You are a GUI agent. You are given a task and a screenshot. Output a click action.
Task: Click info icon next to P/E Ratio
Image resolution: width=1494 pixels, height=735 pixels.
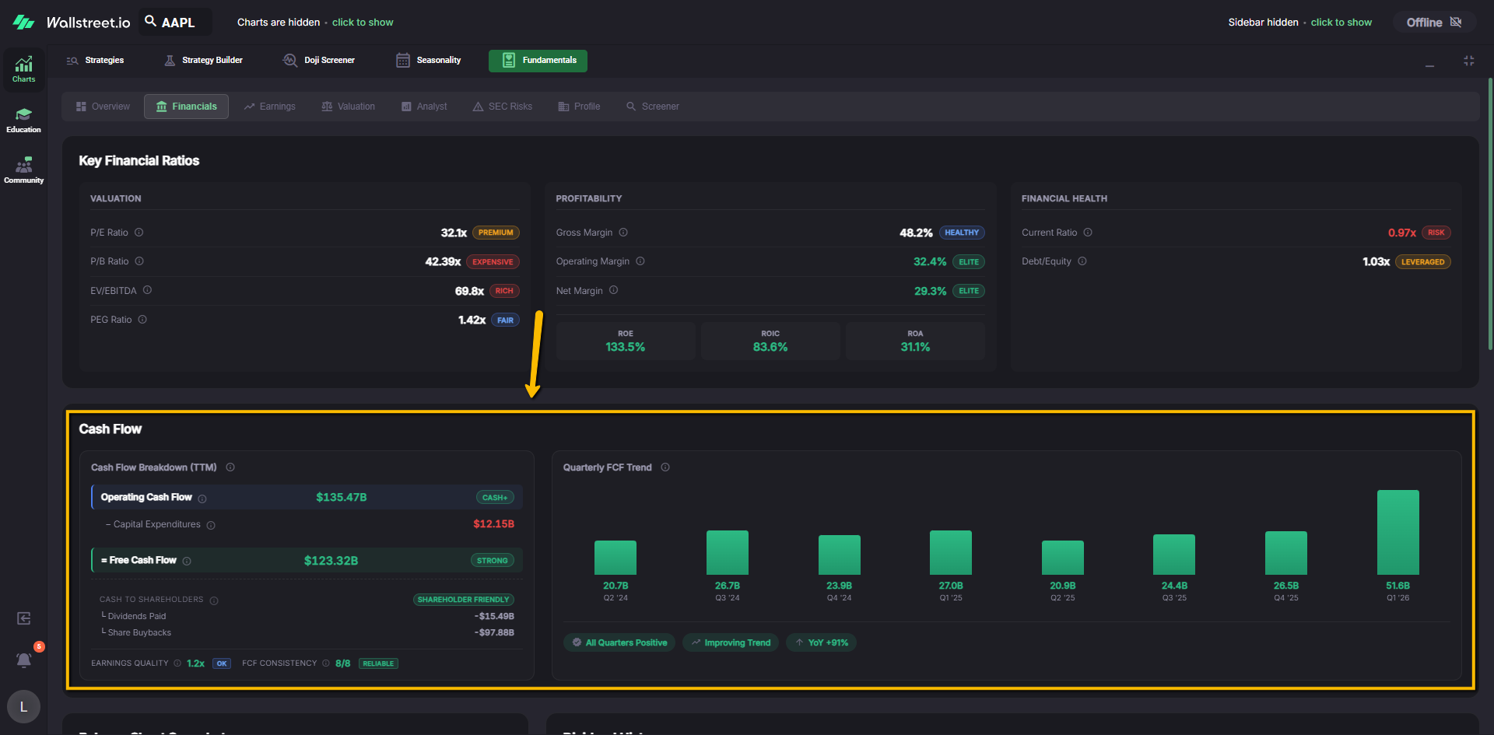139,233
